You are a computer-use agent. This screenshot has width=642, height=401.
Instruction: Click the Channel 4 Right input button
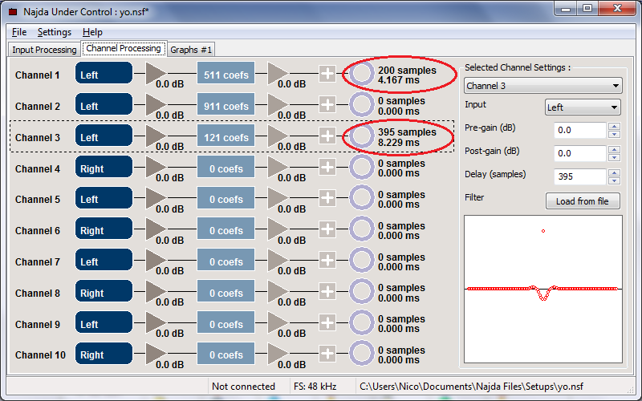tap(104, 167)
